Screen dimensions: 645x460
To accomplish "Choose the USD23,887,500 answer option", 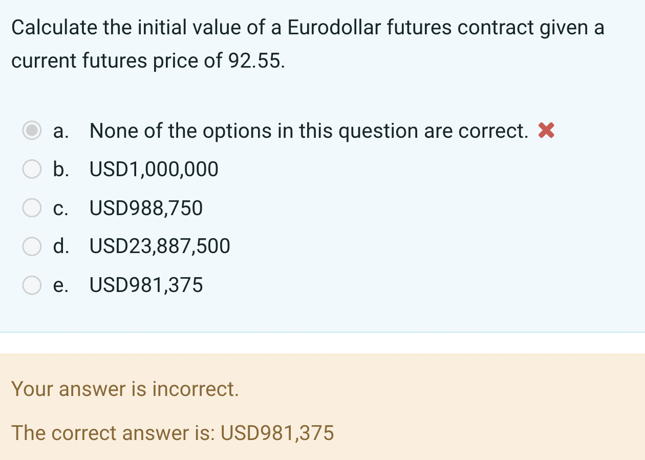I will pos(159,246).
